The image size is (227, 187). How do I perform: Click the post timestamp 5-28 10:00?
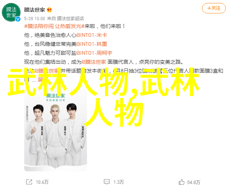35,19
